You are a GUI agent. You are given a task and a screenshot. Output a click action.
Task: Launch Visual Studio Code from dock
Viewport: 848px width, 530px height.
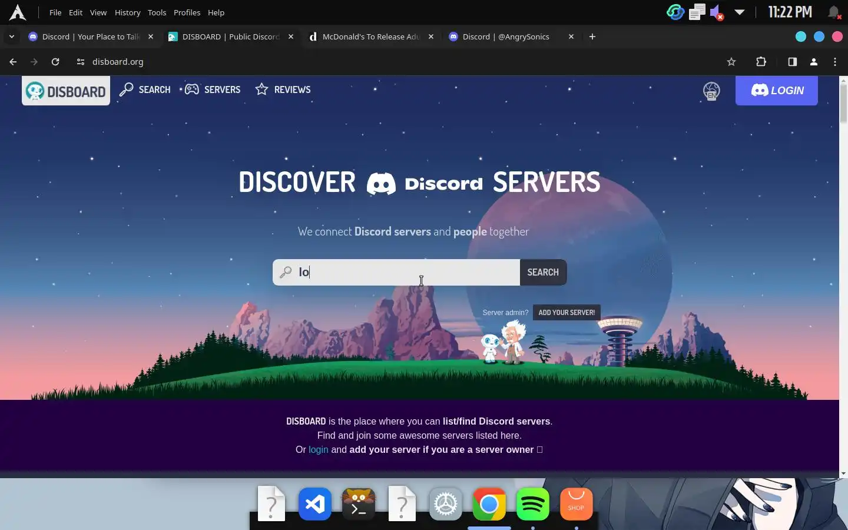point(315,504)
